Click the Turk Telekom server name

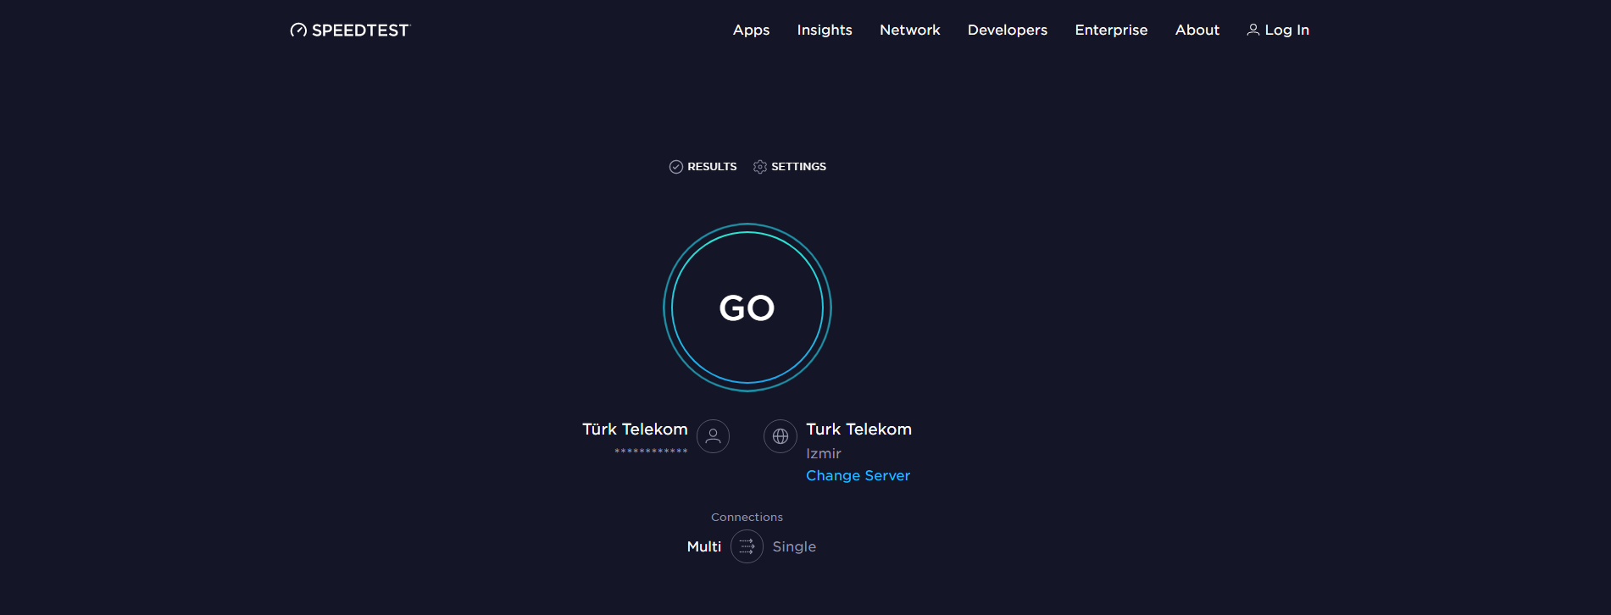coord(858,429)
